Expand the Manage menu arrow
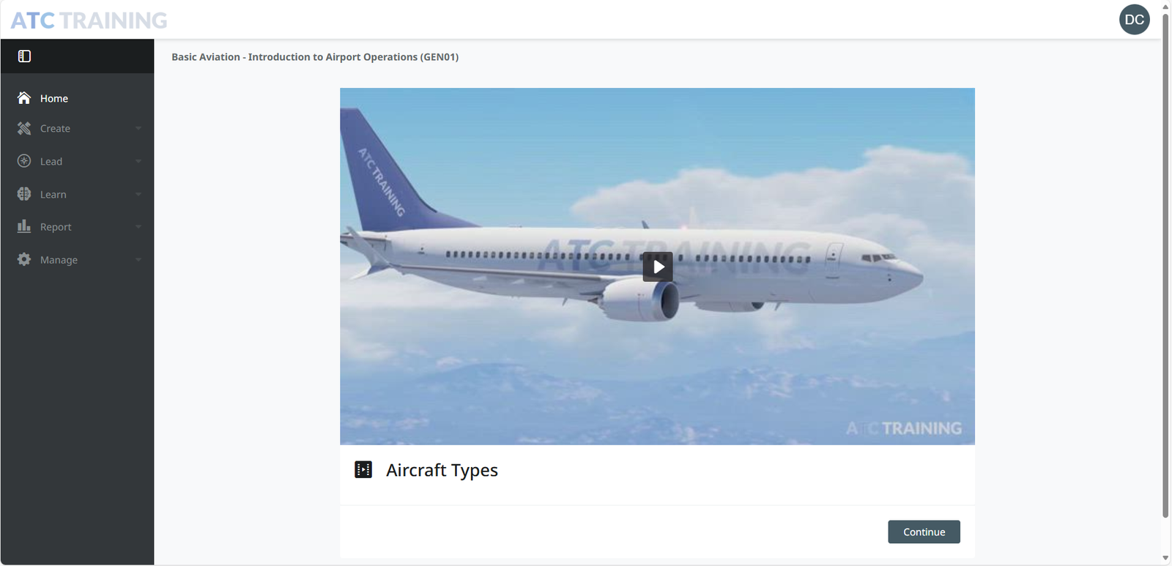Viewport: 1172px width, 566px height. pos(138,260)
